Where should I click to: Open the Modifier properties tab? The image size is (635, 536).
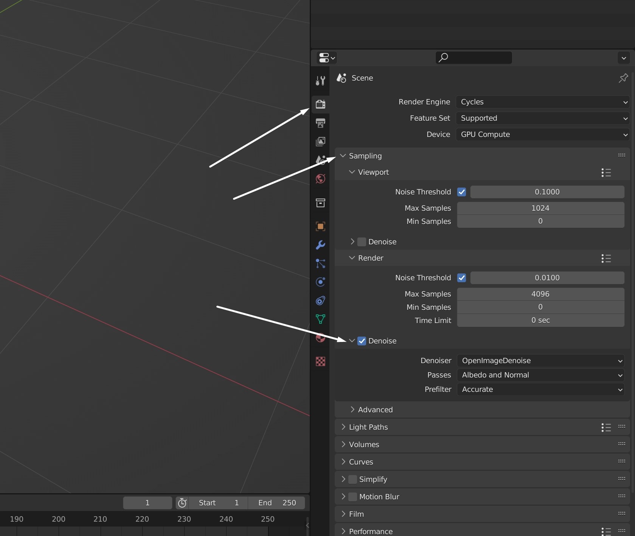(x=320, y=245)
